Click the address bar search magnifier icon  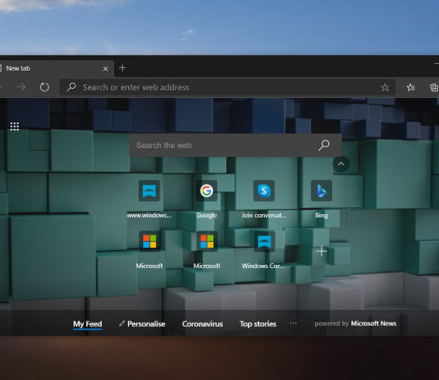pyautogui.click(x=72, y=87)
